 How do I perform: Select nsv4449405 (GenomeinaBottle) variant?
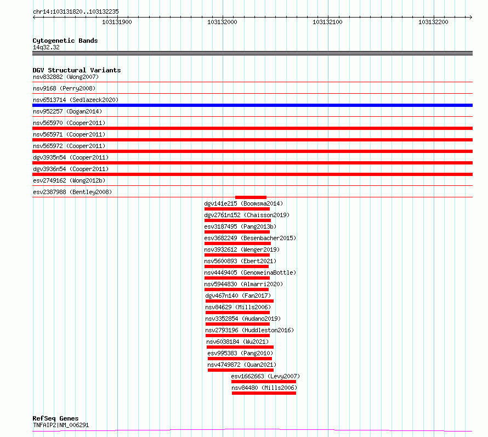click(x=250, y=273)
